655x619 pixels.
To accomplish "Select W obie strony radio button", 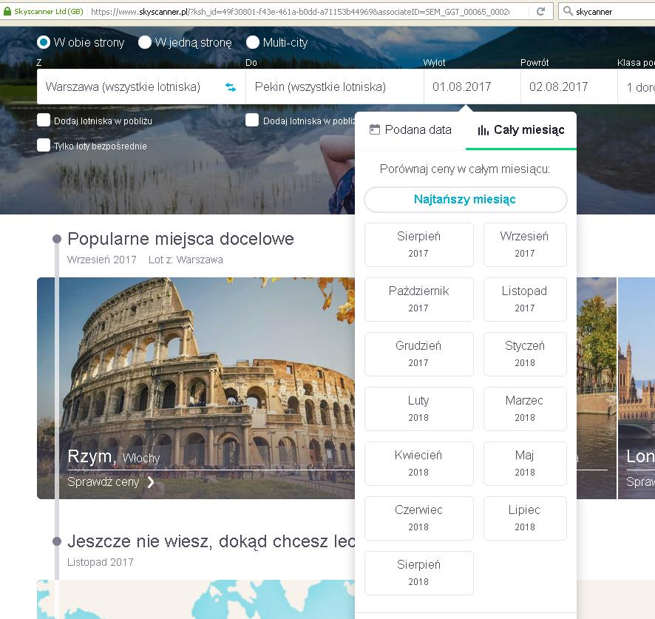I will click(x=44, y=42).
